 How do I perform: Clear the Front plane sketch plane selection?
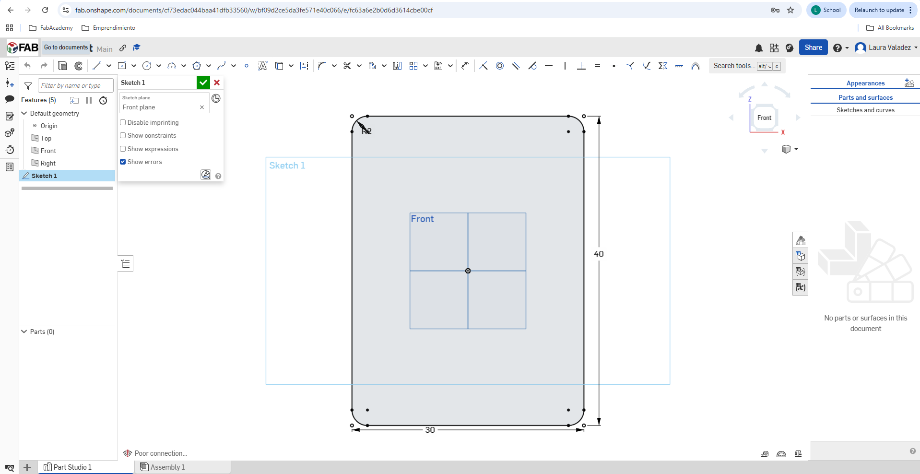pyautogui.click(x=202, y=107)
